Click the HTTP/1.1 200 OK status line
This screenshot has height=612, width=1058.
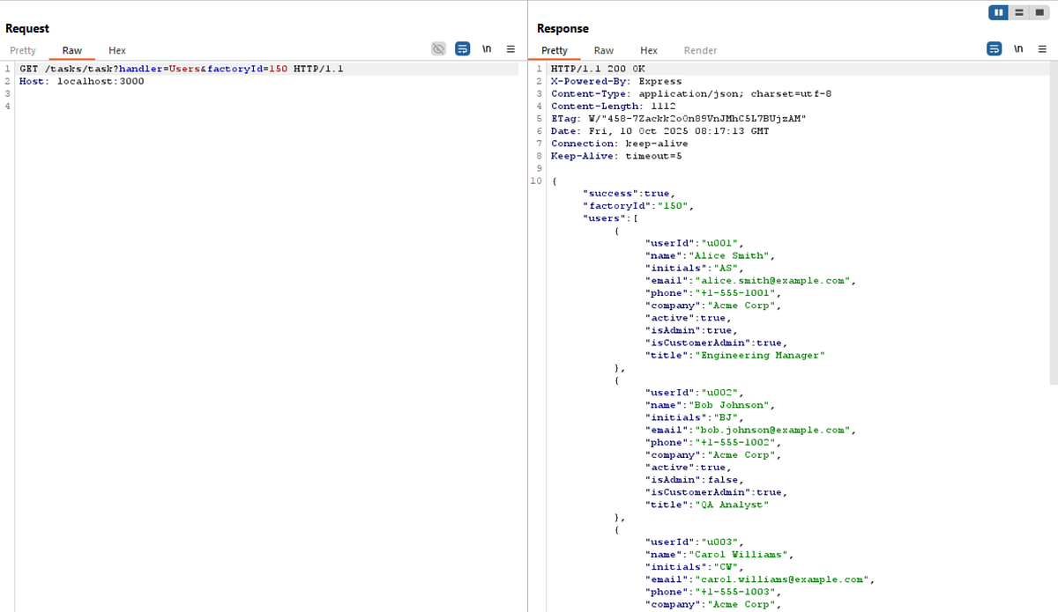599,69
